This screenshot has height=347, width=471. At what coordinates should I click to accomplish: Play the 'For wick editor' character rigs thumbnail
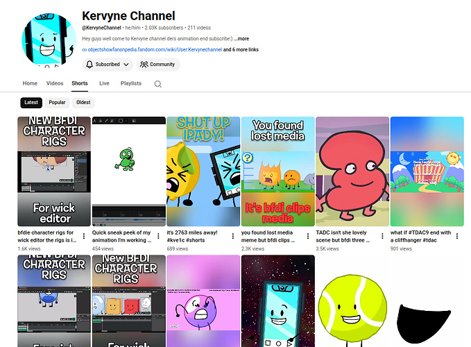point(54,171)
